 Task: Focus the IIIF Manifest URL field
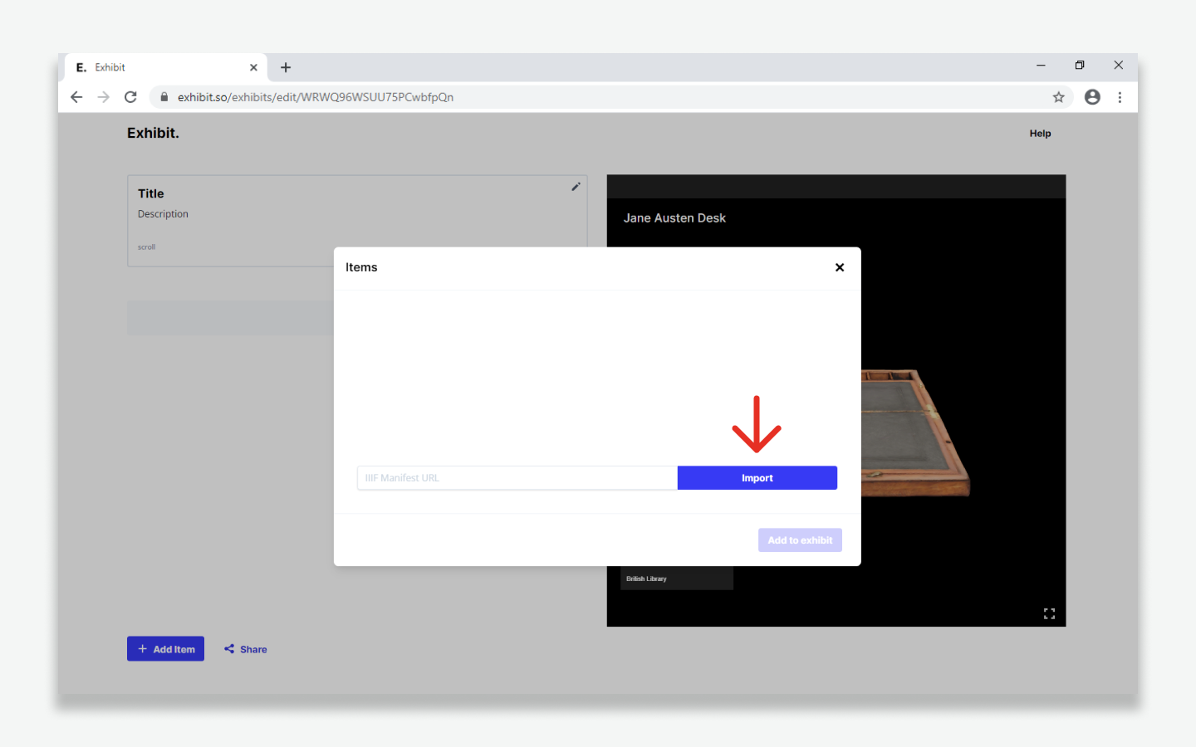[517, 478]
